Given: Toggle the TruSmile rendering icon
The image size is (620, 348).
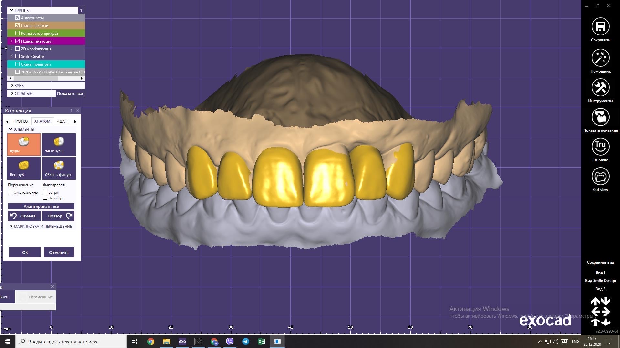Looking at the screenshot, I should (600, 147).
